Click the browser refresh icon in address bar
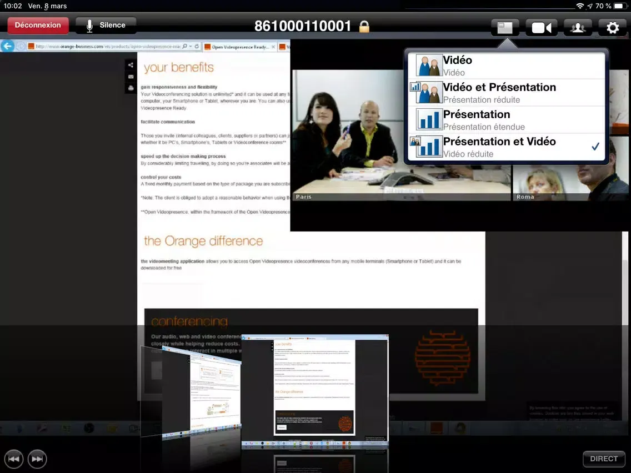 coord(197,46)
